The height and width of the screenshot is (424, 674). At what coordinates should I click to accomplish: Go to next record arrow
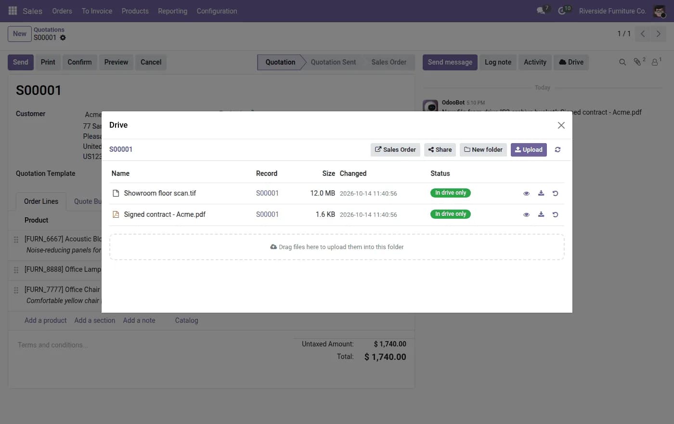tap(658, 34)
